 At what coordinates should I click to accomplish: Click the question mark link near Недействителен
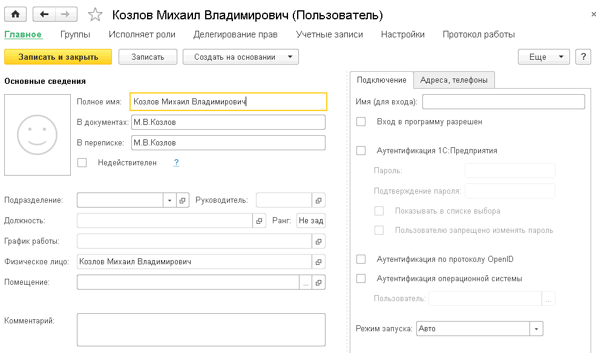[176, 163]
